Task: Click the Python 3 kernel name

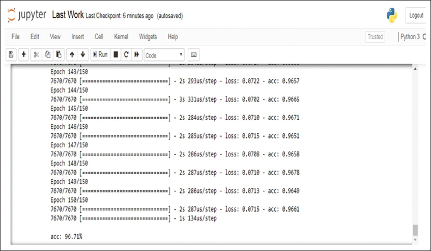Action: (x=410, y=37)
